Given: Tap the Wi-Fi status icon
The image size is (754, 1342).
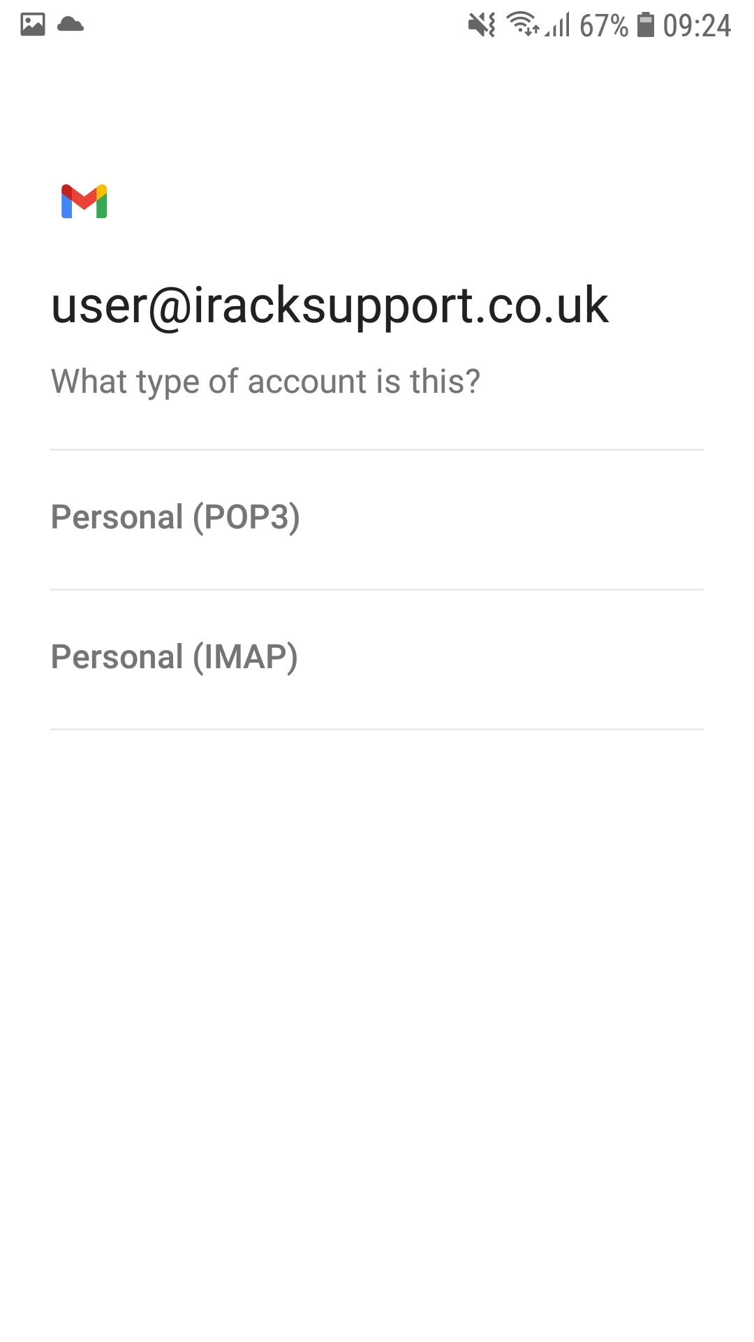Looking at the screenshot, I should 523,24.
